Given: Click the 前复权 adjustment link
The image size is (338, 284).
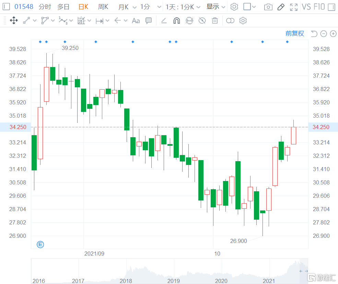Looking at the screenshot, I should pyautogui.click(x=294, y=33).
